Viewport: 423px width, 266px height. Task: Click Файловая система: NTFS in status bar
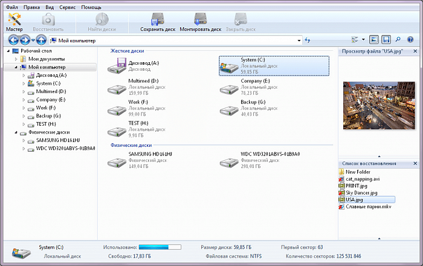point(234,256)
